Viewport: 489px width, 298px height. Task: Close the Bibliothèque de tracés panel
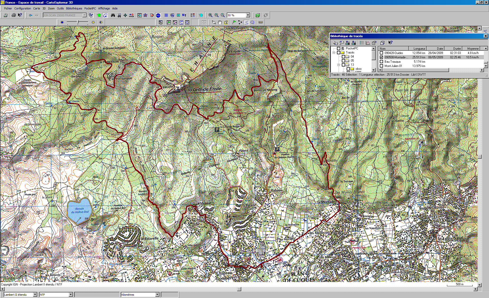pyautogui.click(x=485, y=36)
